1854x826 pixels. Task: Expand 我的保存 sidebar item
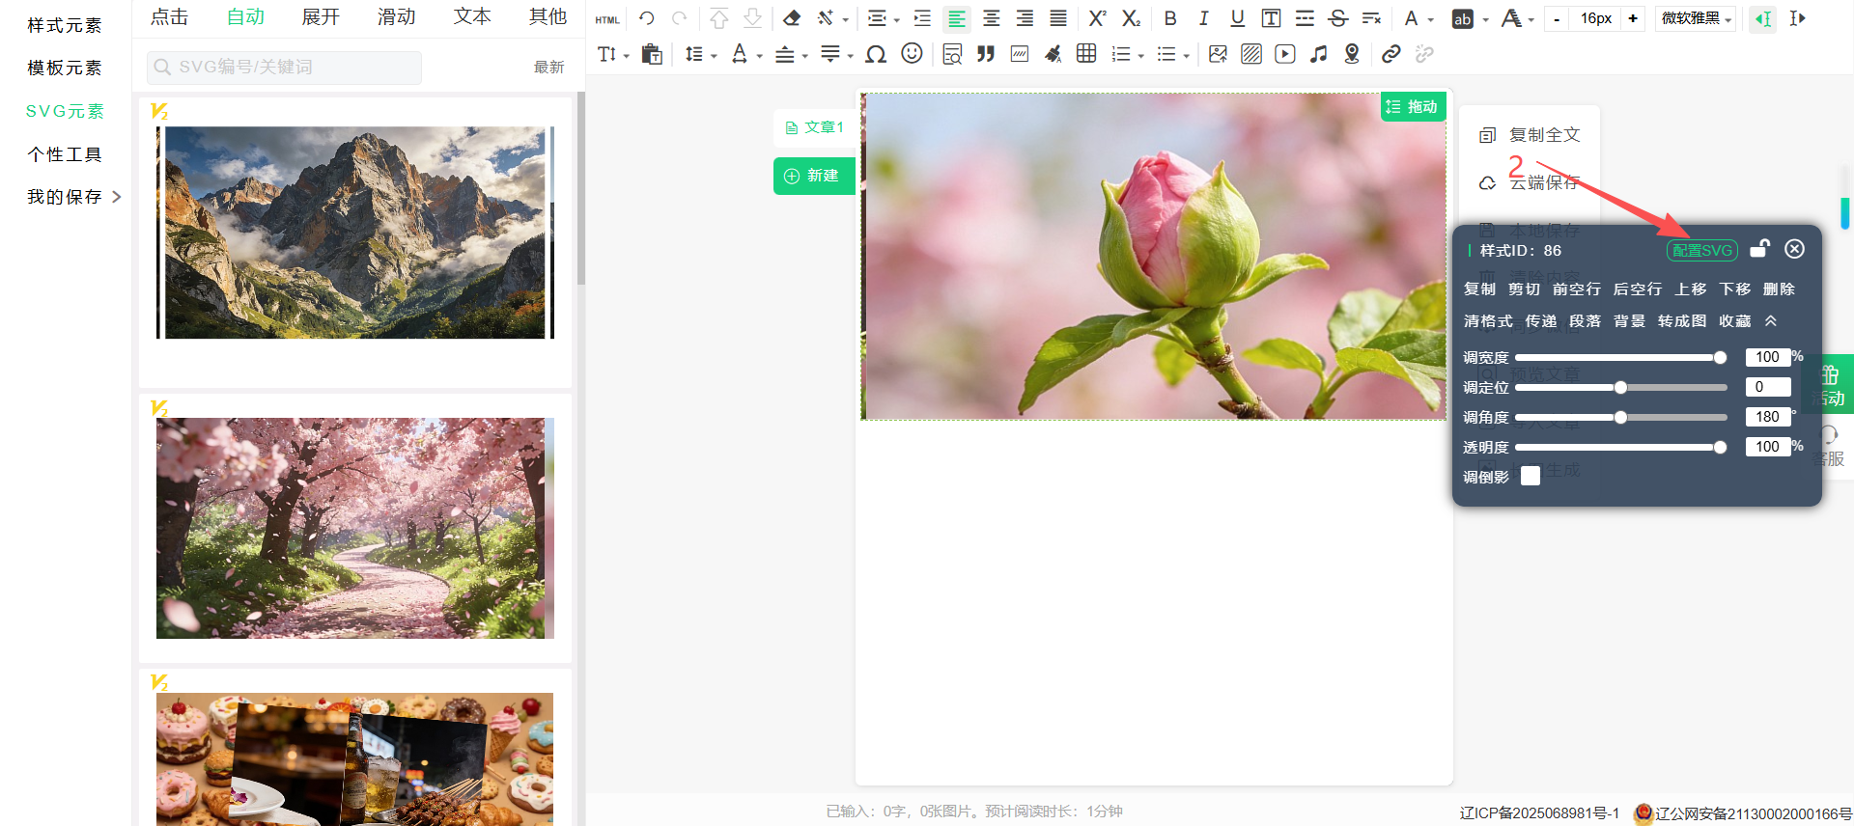(73, 197)
